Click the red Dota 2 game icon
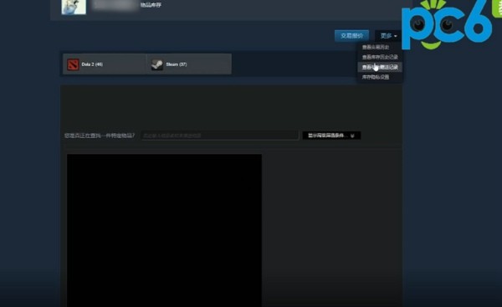 pos(73,64)
